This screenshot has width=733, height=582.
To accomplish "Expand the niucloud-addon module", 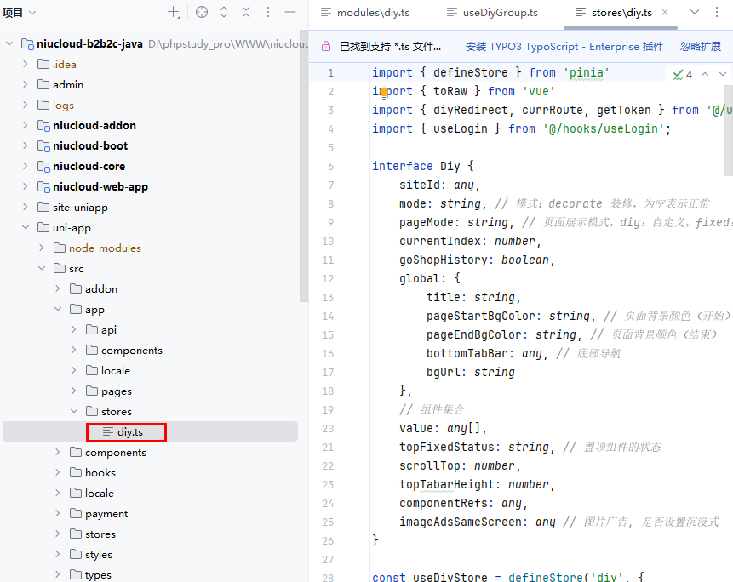I will point(25,126).
